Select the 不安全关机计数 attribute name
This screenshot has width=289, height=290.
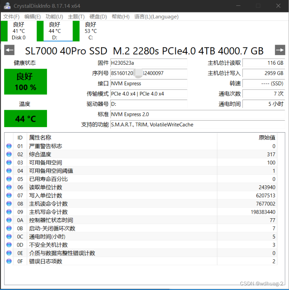coord(48,245)
